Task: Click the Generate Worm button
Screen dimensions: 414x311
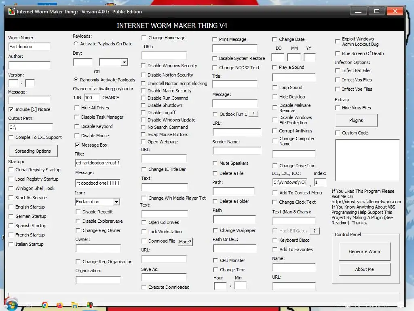Action: [x=365, y=251]
